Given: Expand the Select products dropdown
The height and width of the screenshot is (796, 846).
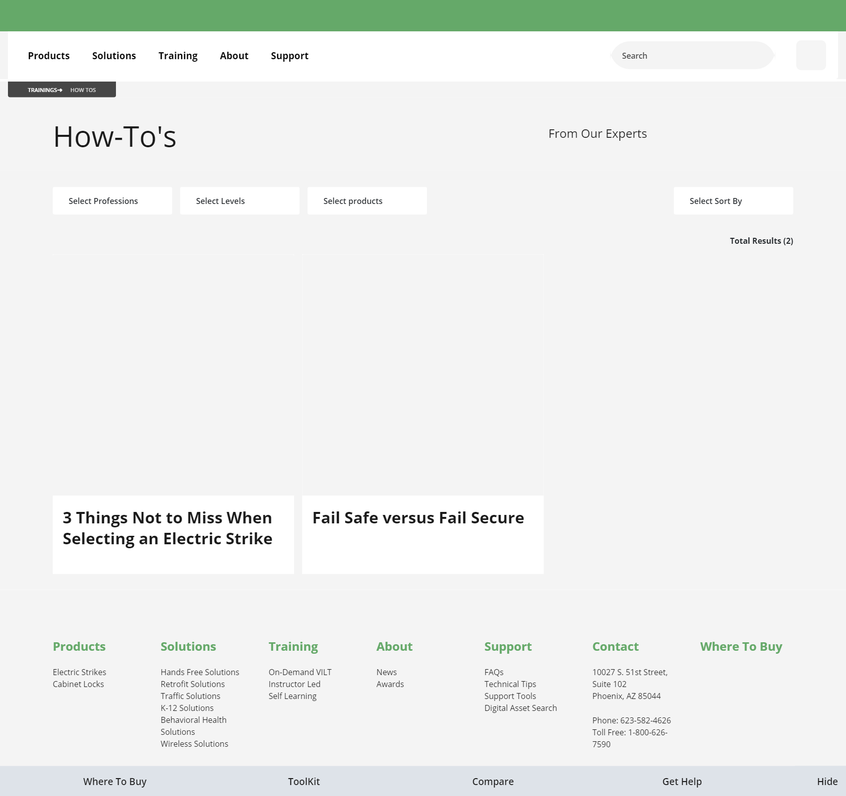Looking at the screenshot, I should (367, 201).
